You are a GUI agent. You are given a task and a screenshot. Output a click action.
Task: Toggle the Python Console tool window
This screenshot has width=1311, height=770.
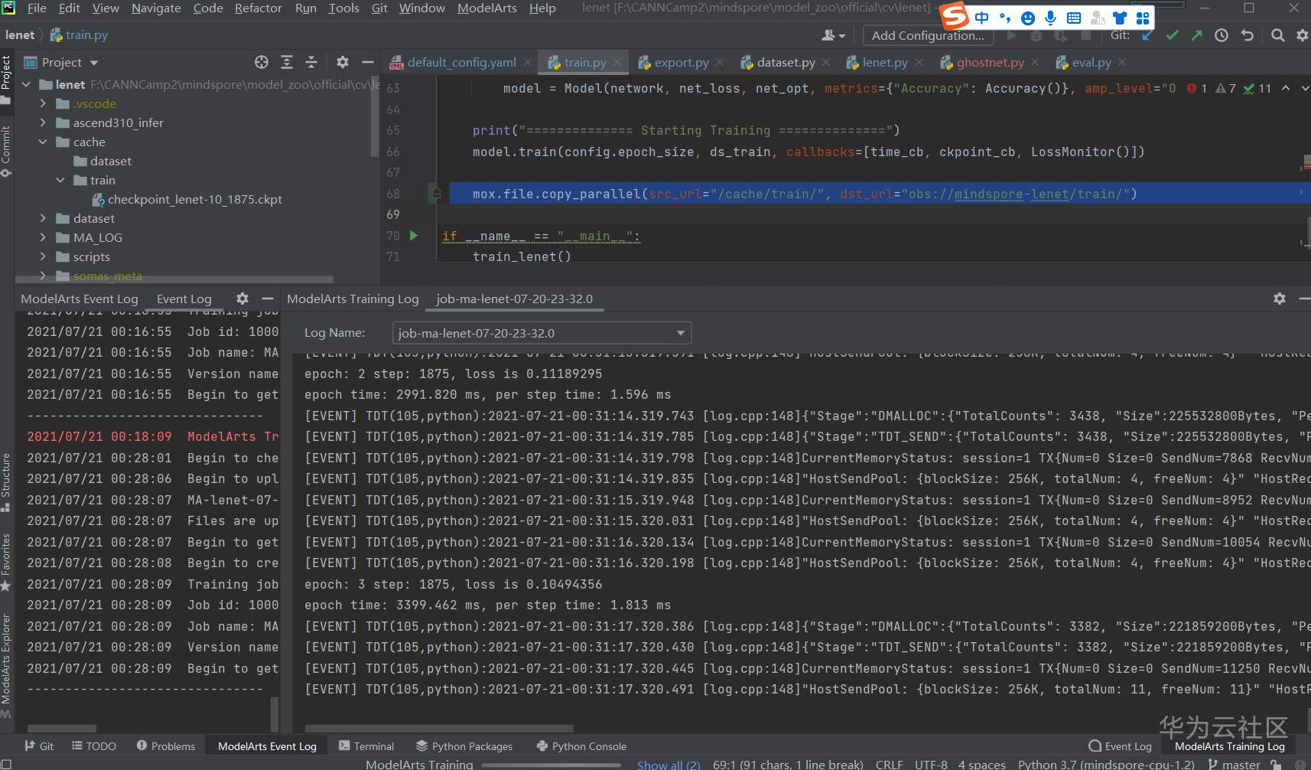pyautogui.click(x=581, y=746)
